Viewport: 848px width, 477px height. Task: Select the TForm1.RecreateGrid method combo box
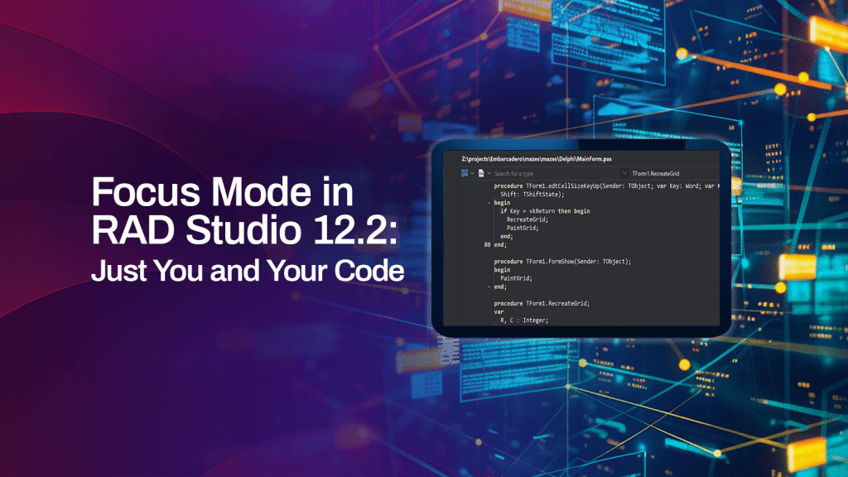(x=674, y=174)
